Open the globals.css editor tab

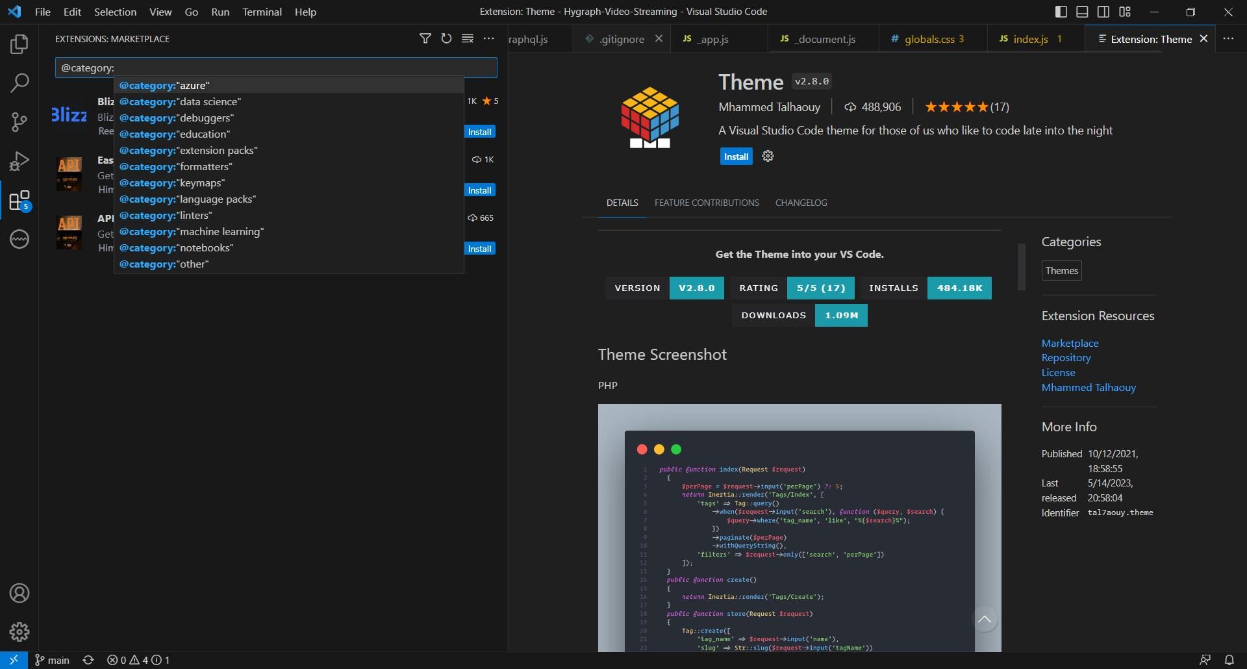[933, 39]
